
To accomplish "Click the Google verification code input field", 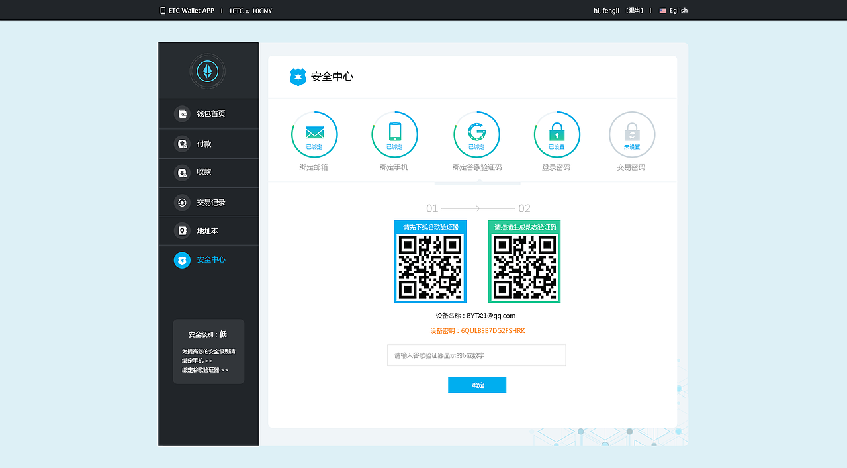I will [476, 355].
